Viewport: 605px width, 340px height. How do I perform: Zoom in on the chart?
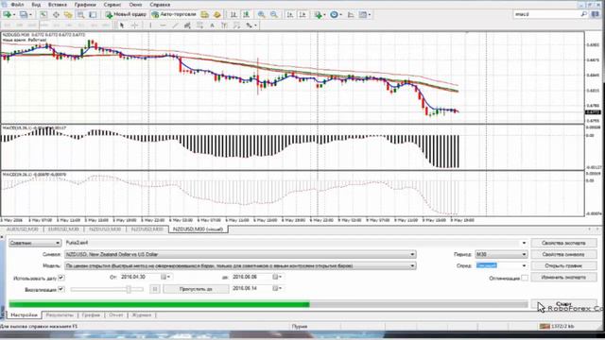[261, 14]
